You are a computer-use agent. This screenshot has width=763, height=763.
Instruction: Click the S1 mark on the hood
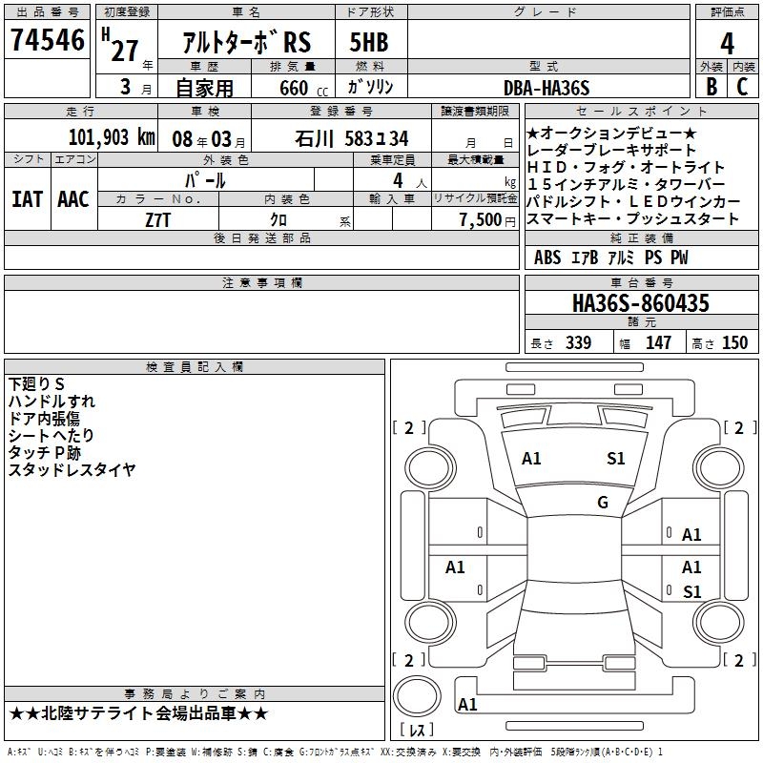[616, 459]
